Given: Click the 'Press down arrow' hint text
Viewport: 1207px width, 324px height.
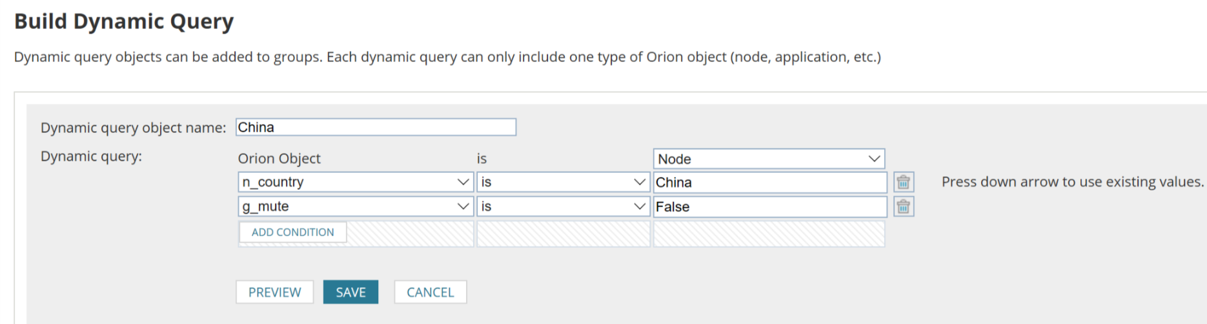Looking at the screenshot, I should 1072,182.
